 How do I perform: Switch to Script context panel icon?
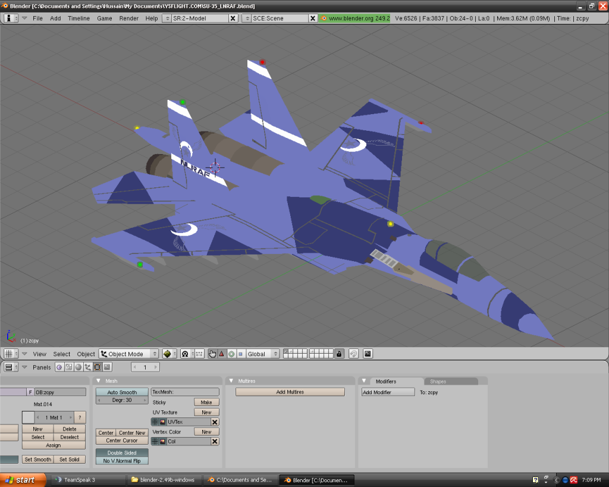click(x=69, y=367)
